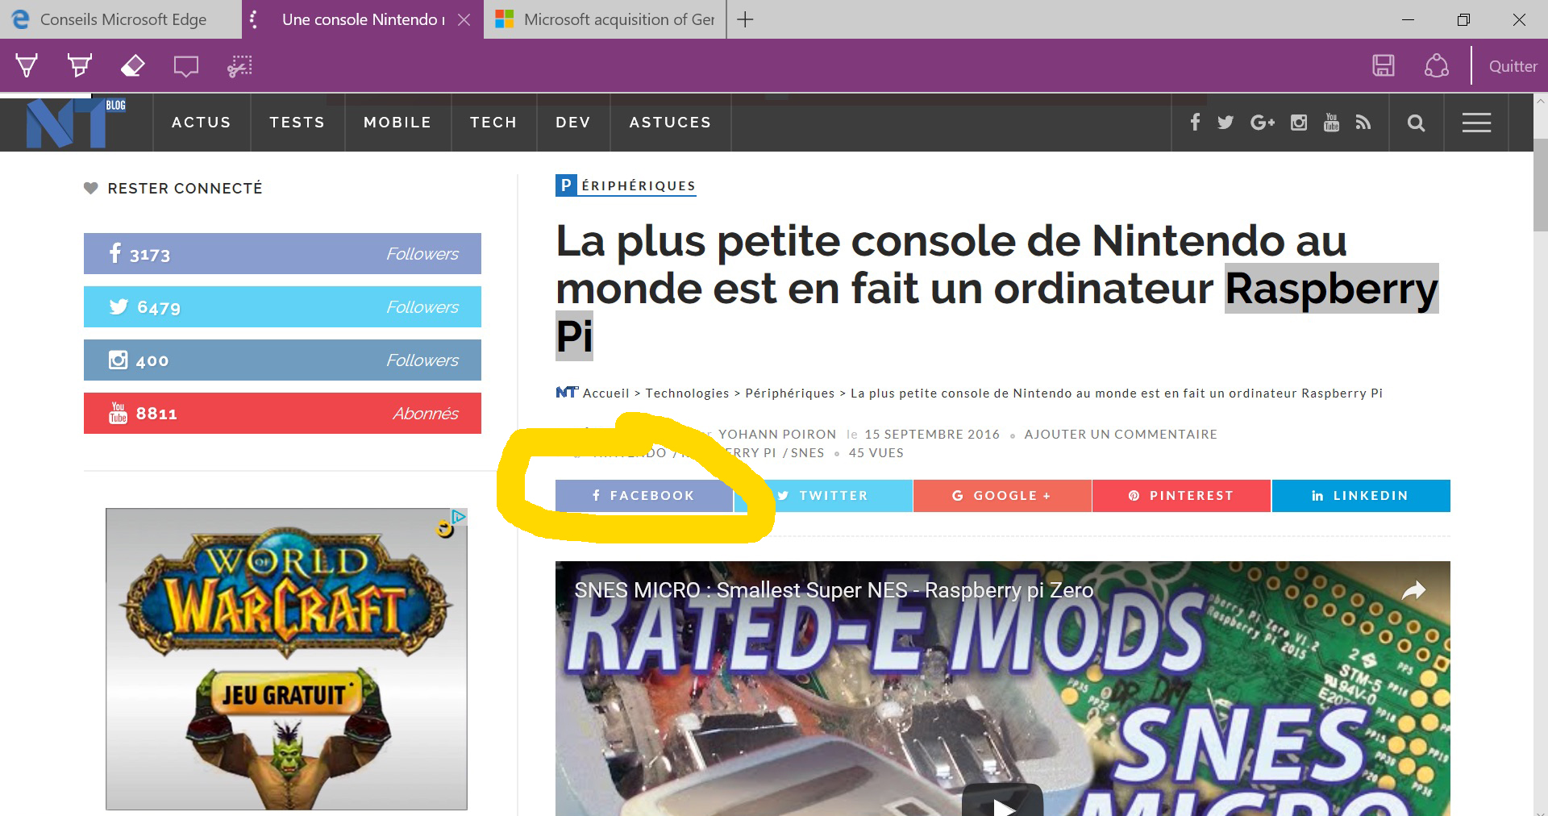The width and height of the screenshot is (1548, 816).
Task: Switch to Conseils Microsoft Edge tab
Action: click(121, 19)
